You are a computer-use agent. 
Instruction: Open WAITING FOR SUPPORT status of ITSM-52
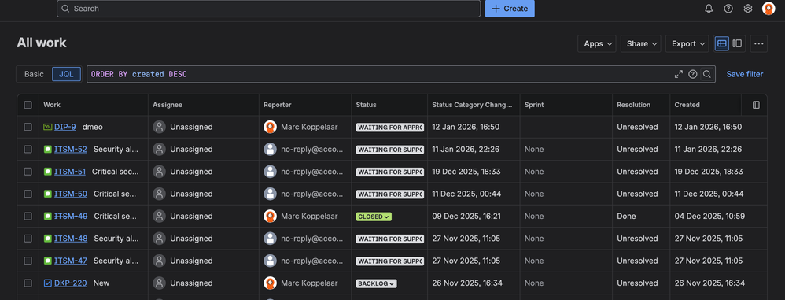click(x=390, y=150)
